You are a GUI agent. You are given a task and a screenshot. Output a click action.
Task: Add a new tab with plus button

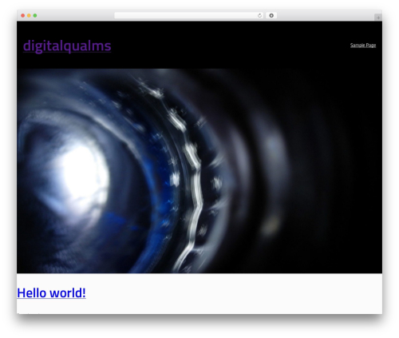click(378, 18)
